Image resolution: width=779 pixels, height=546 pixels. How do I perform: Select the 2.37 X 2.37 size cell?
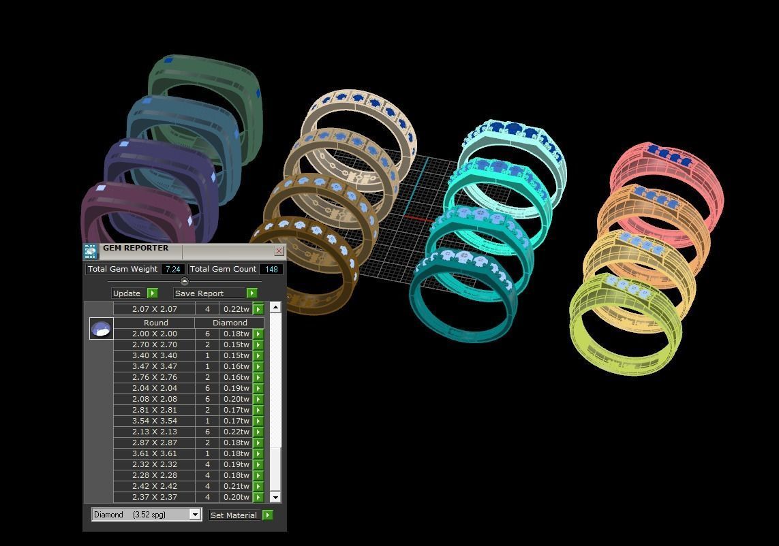tap(154, 498)
